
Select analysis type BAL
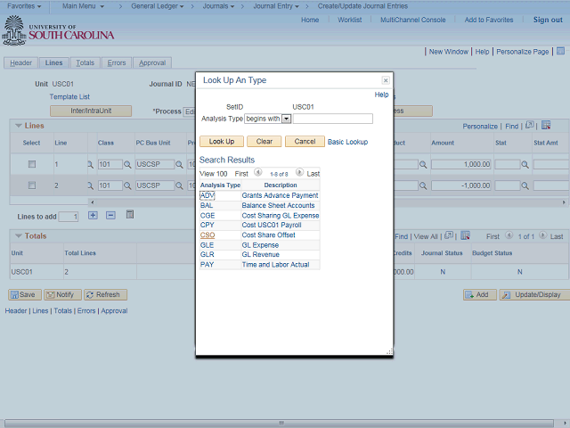click(207, 205)
